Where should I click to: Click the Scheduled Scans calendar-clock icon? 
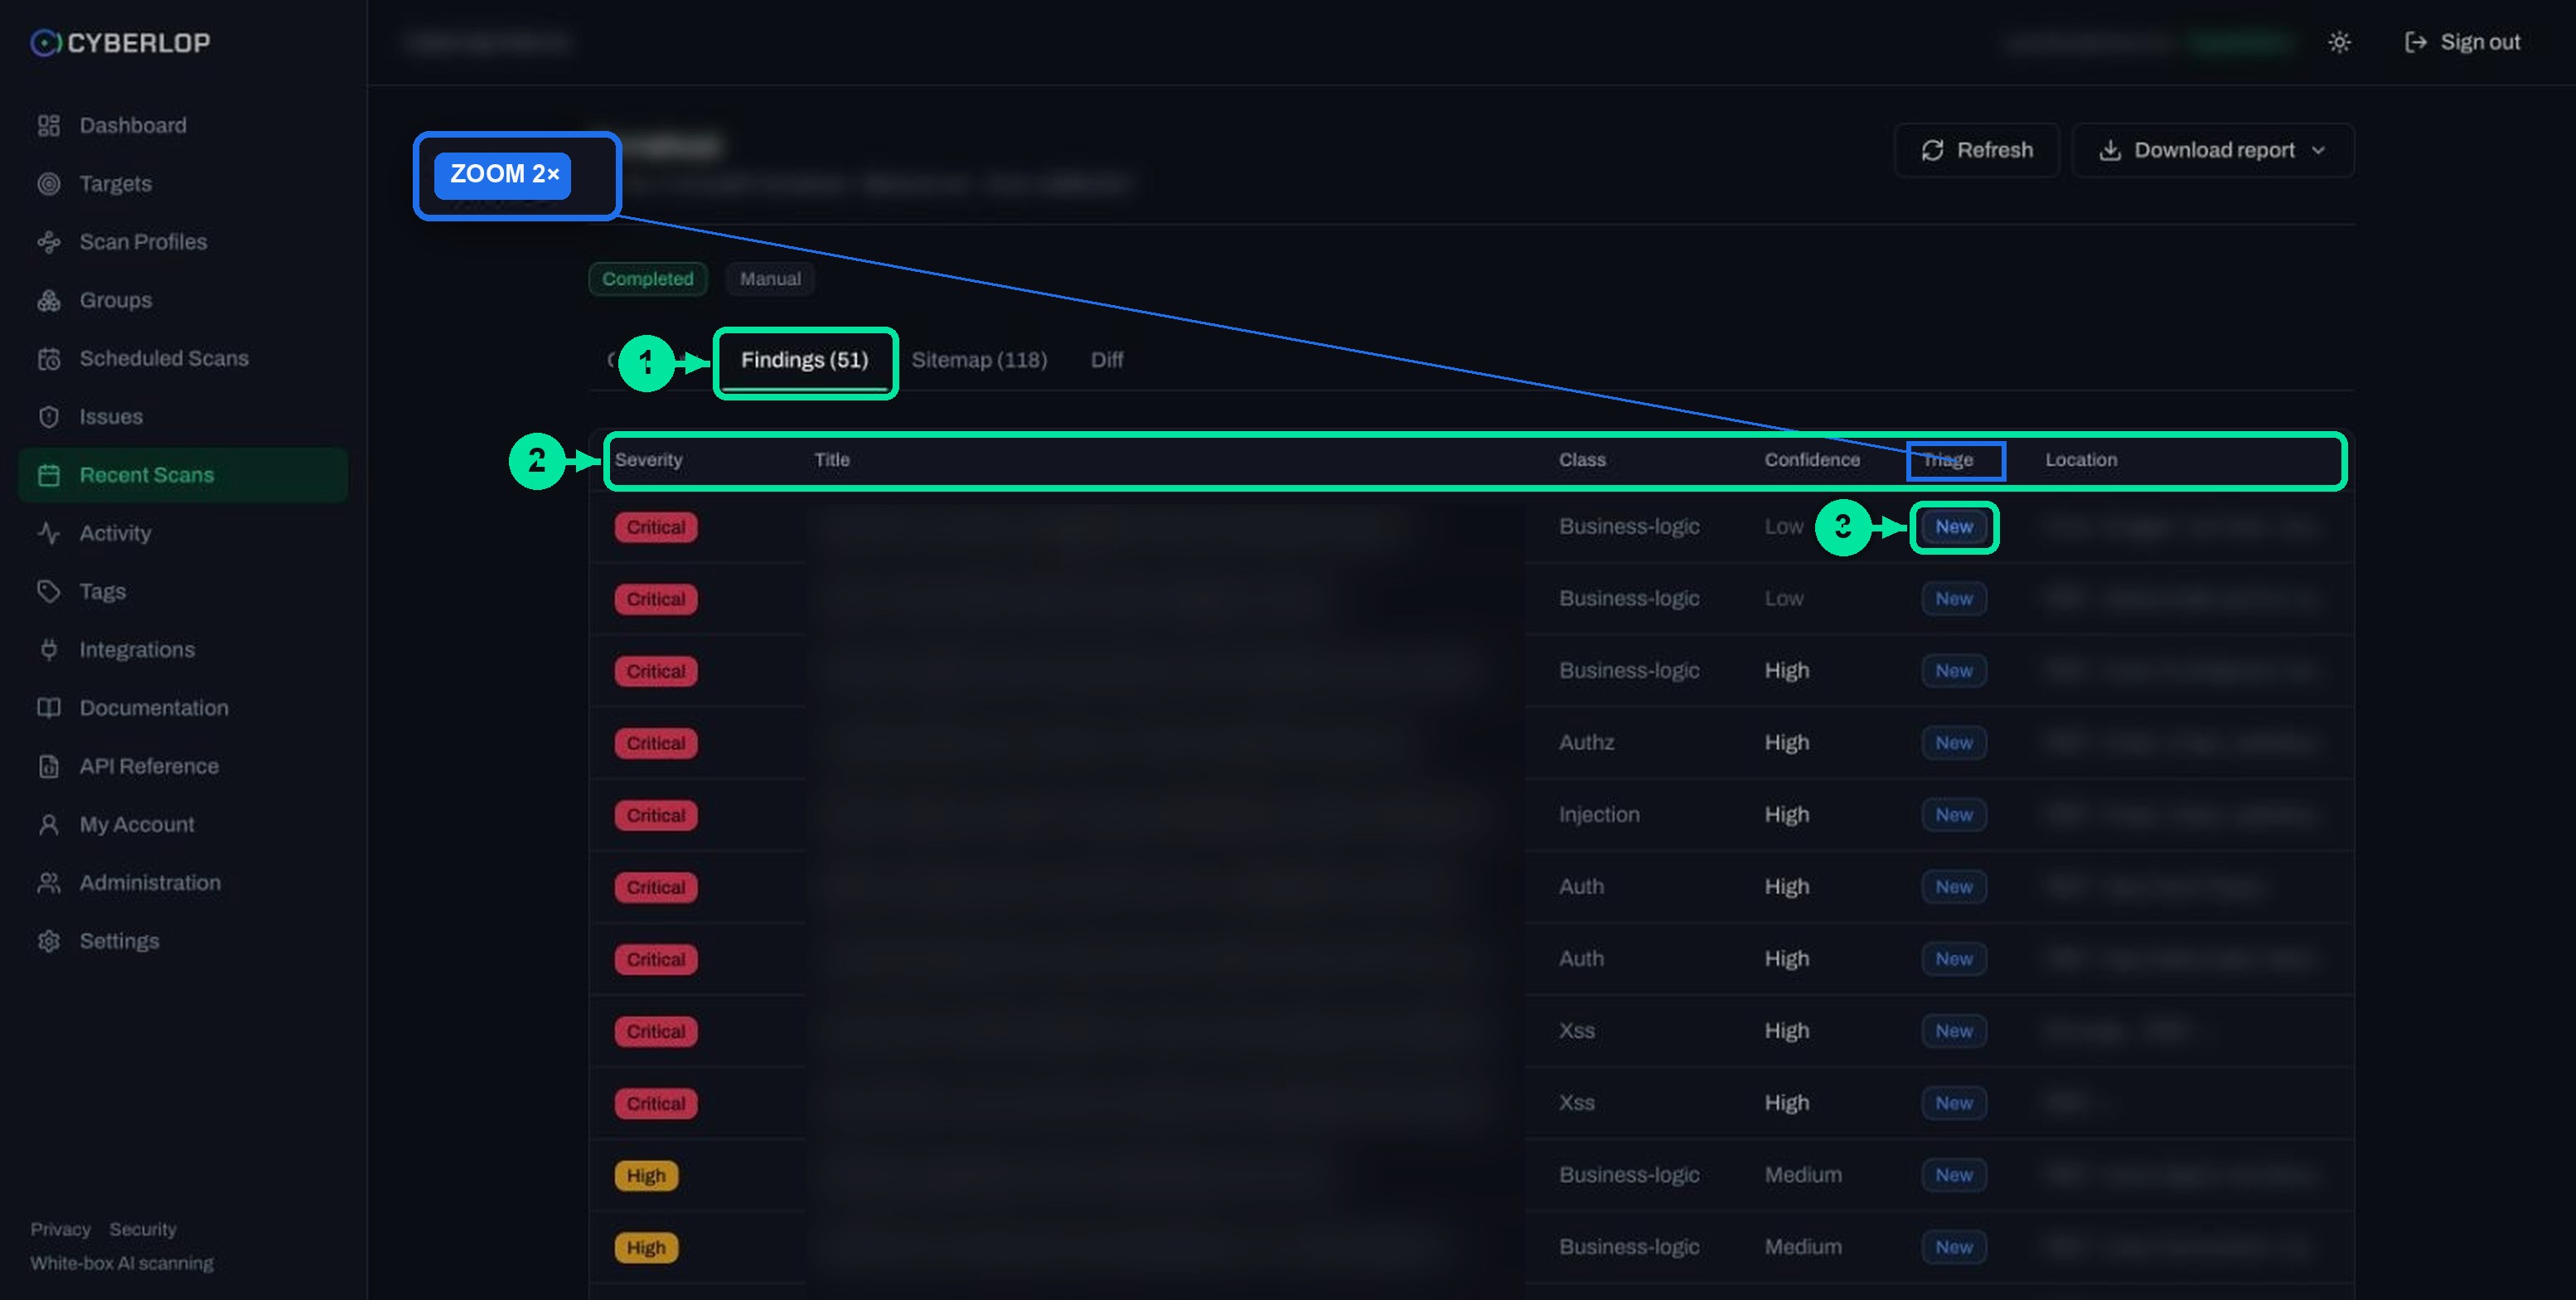[x=48, y=358]
